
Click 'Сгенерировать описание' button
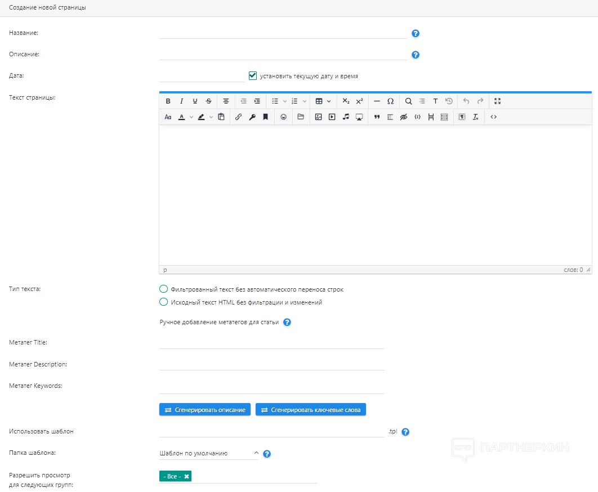pos(205,410)
